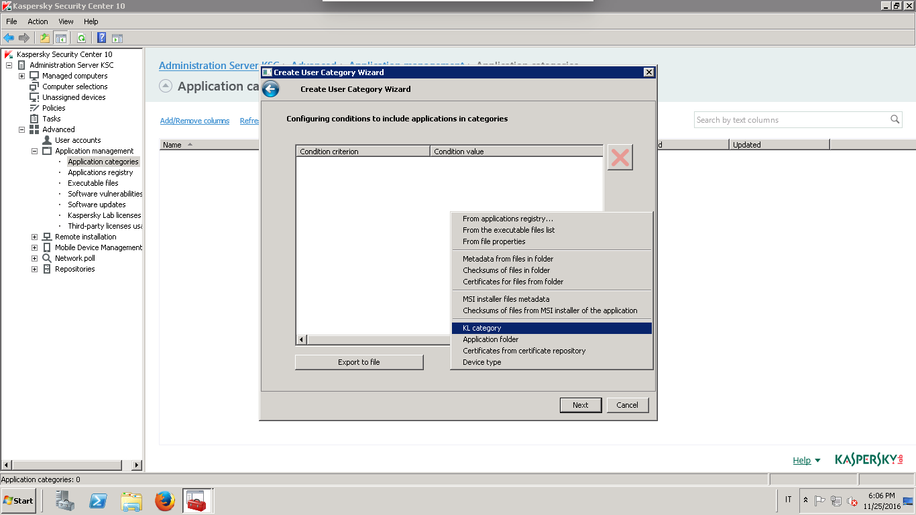
Task: Open the Help dropdown arrow near Kaspersky logo
Action: pyautogui.click(x=817, y=461)
